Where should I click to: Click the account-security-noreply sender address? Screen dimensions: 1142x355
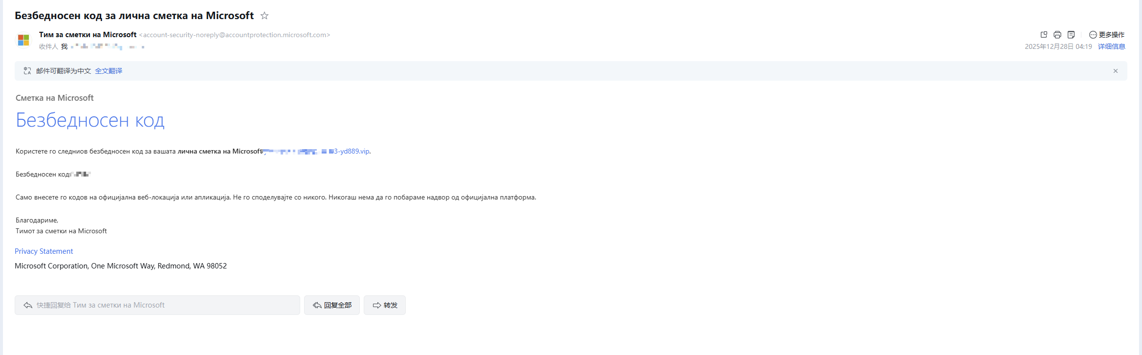click(x=235, y=35)
